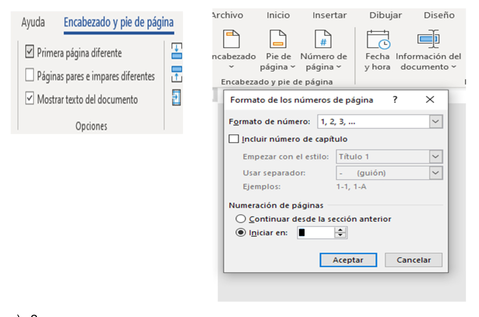Click the Número de página icon

tap(323, 39)
